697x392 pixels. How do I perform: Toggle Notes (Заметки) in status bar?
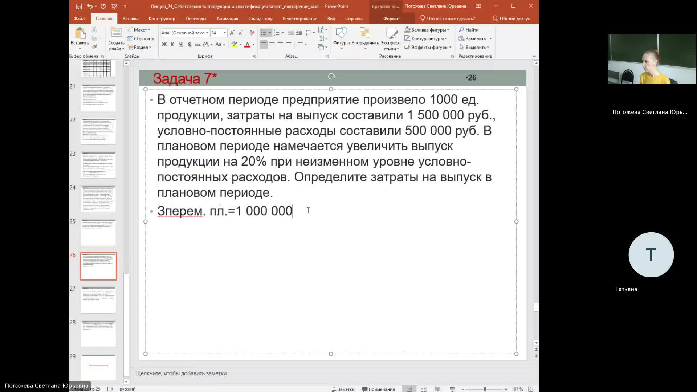pos(343,389)
